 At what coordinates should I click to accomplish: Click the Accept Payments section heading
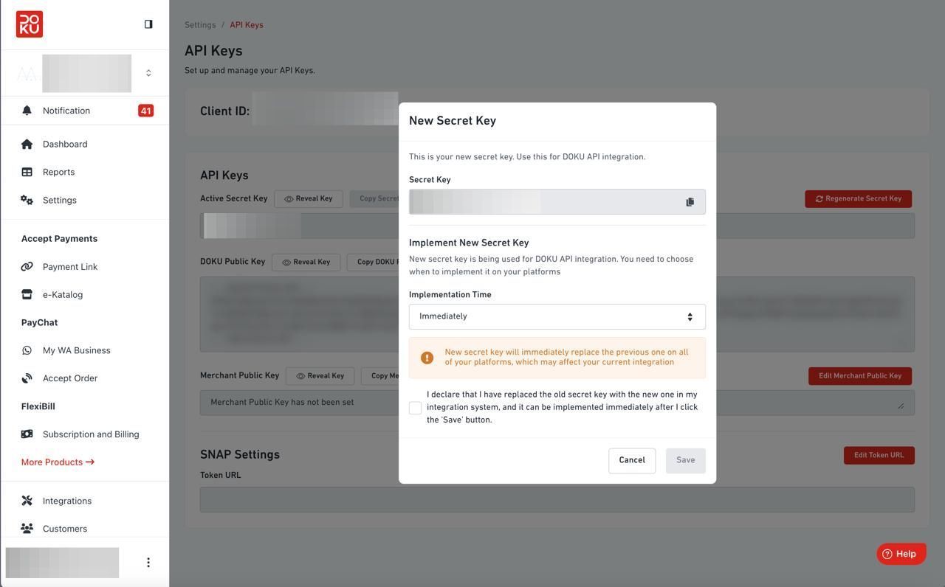coord(59,239)
